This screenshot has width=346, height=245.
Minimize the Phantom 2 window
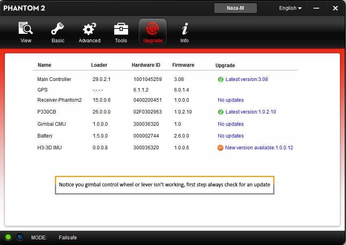pos(316,8)
